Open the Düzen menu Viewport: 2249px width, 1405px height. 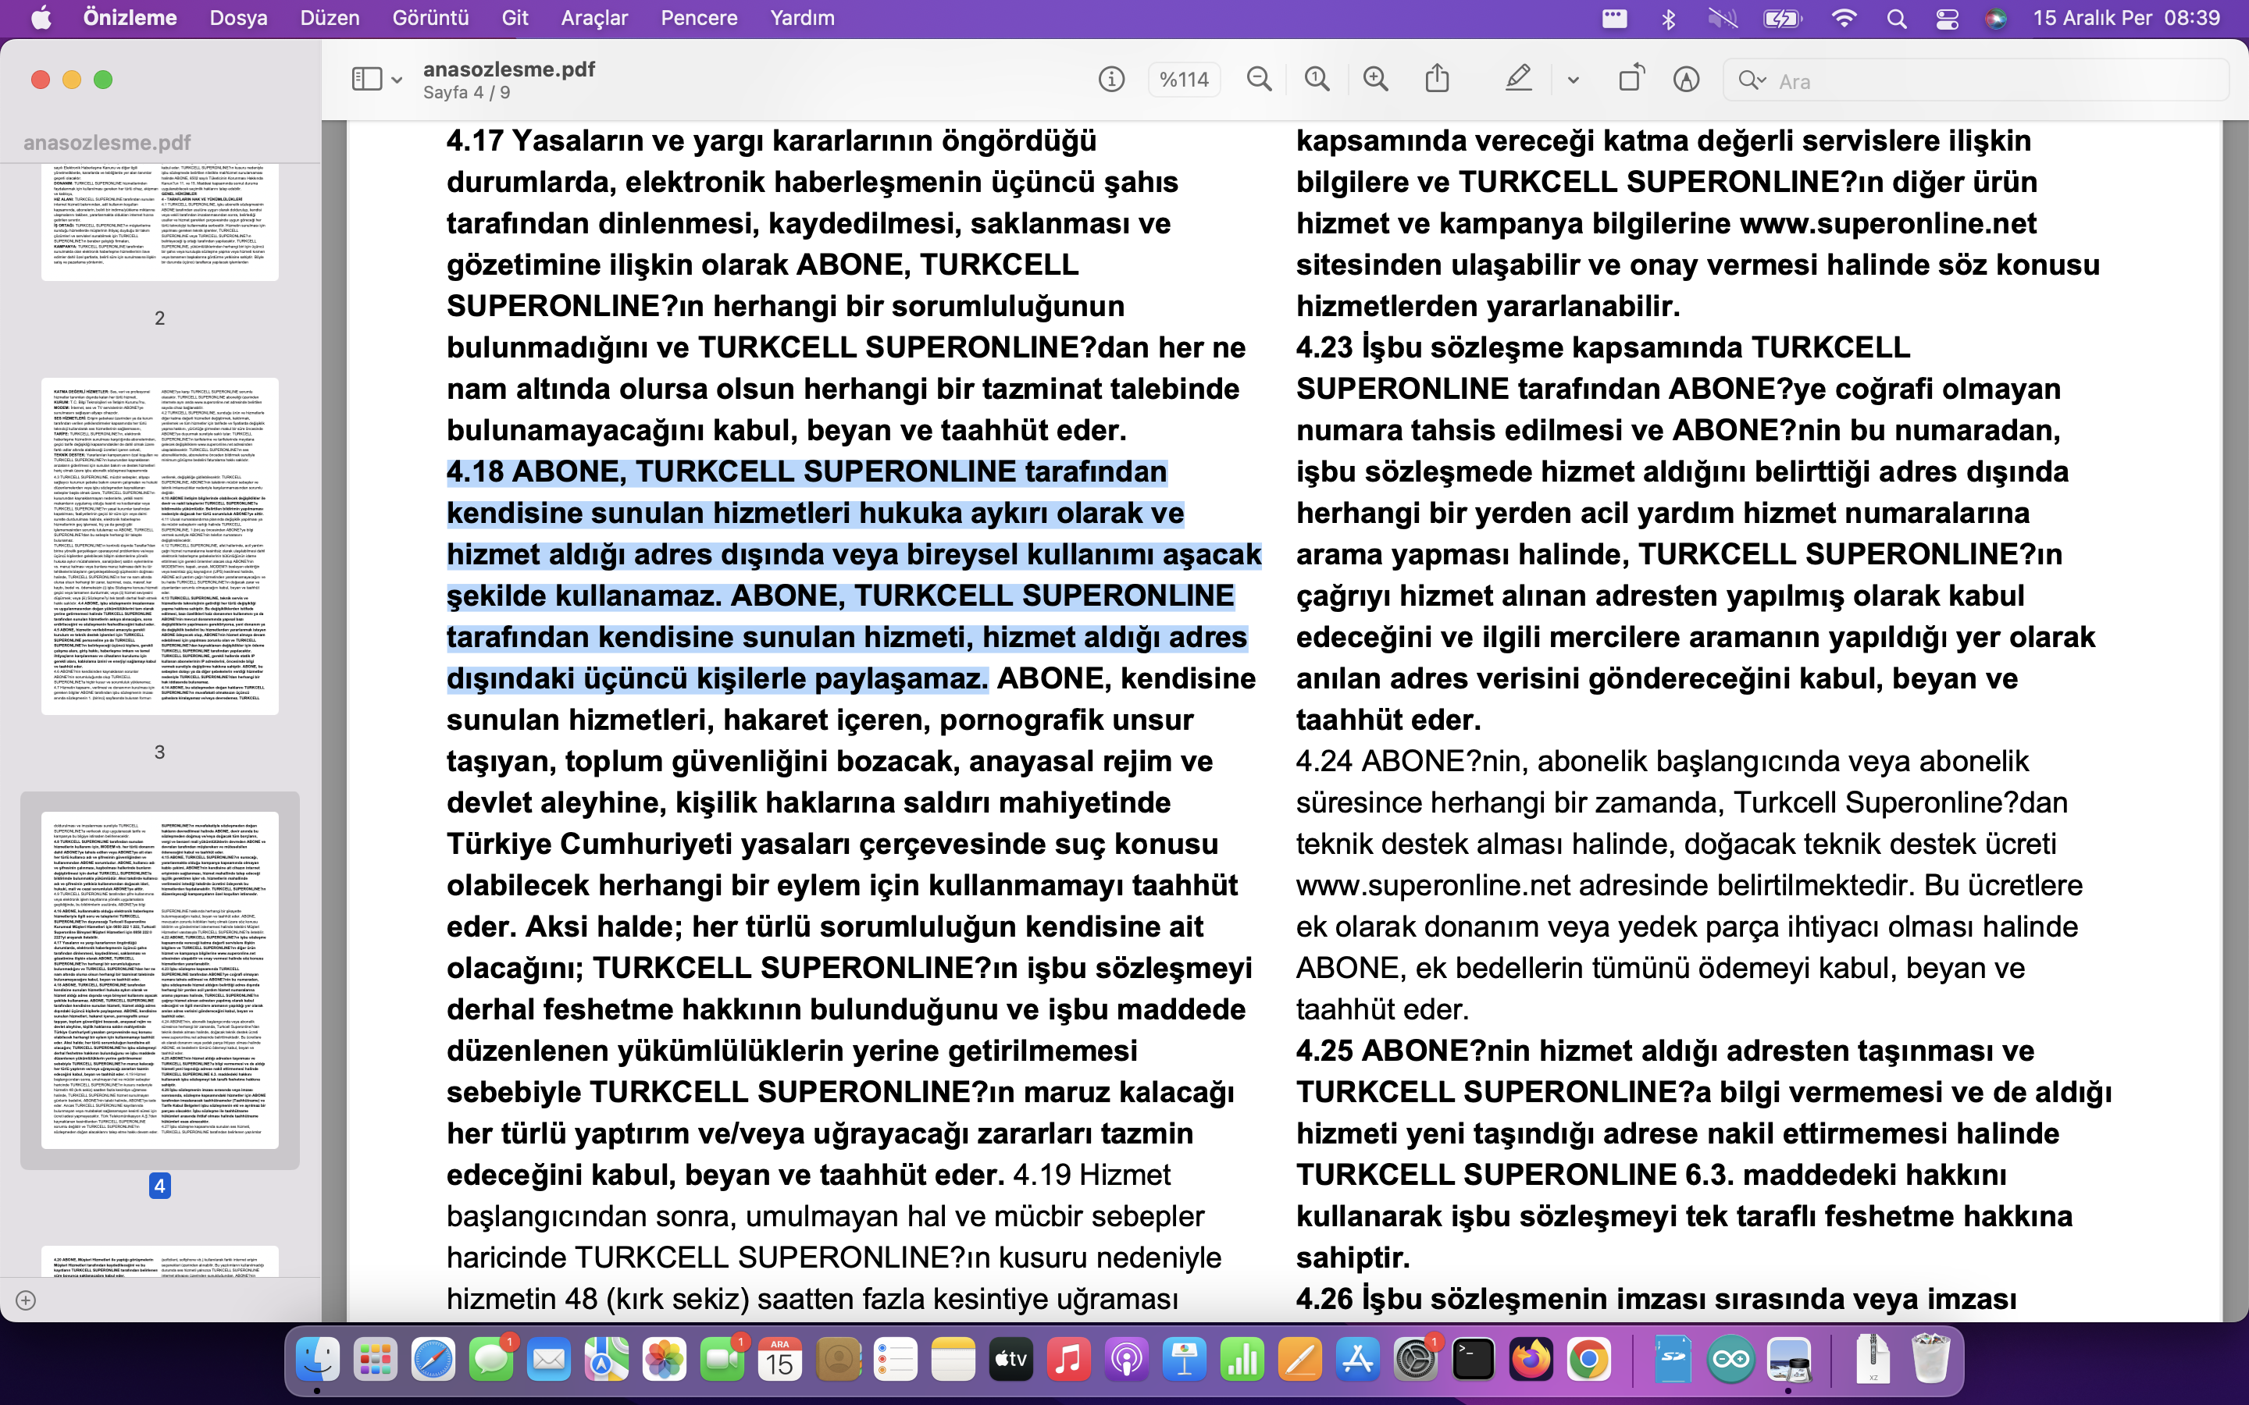coord(330,19)
